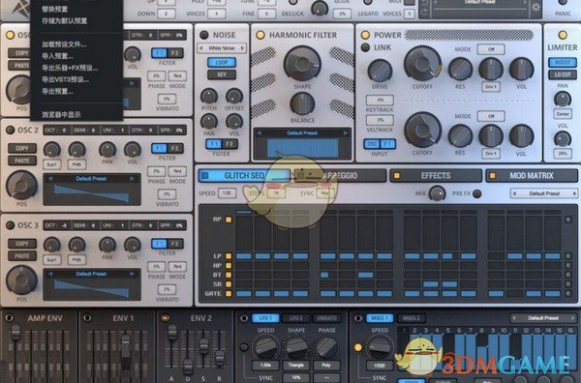Click the PRE FX round indicator
The width and height of the screenshot is (581, 383).
coord(477,193)
